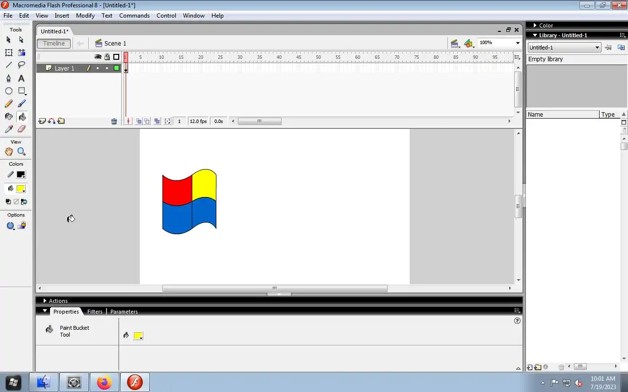Image resolution: width=628 pixels, height=392 pixels.
Task: Toggle the Lock Fill option
Action: [x=22, y=226]
